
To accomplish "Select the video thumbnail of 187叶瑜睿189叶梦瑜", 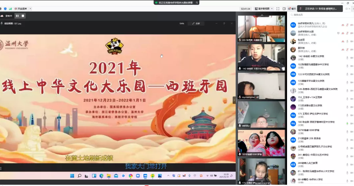I will coord(262,143).
